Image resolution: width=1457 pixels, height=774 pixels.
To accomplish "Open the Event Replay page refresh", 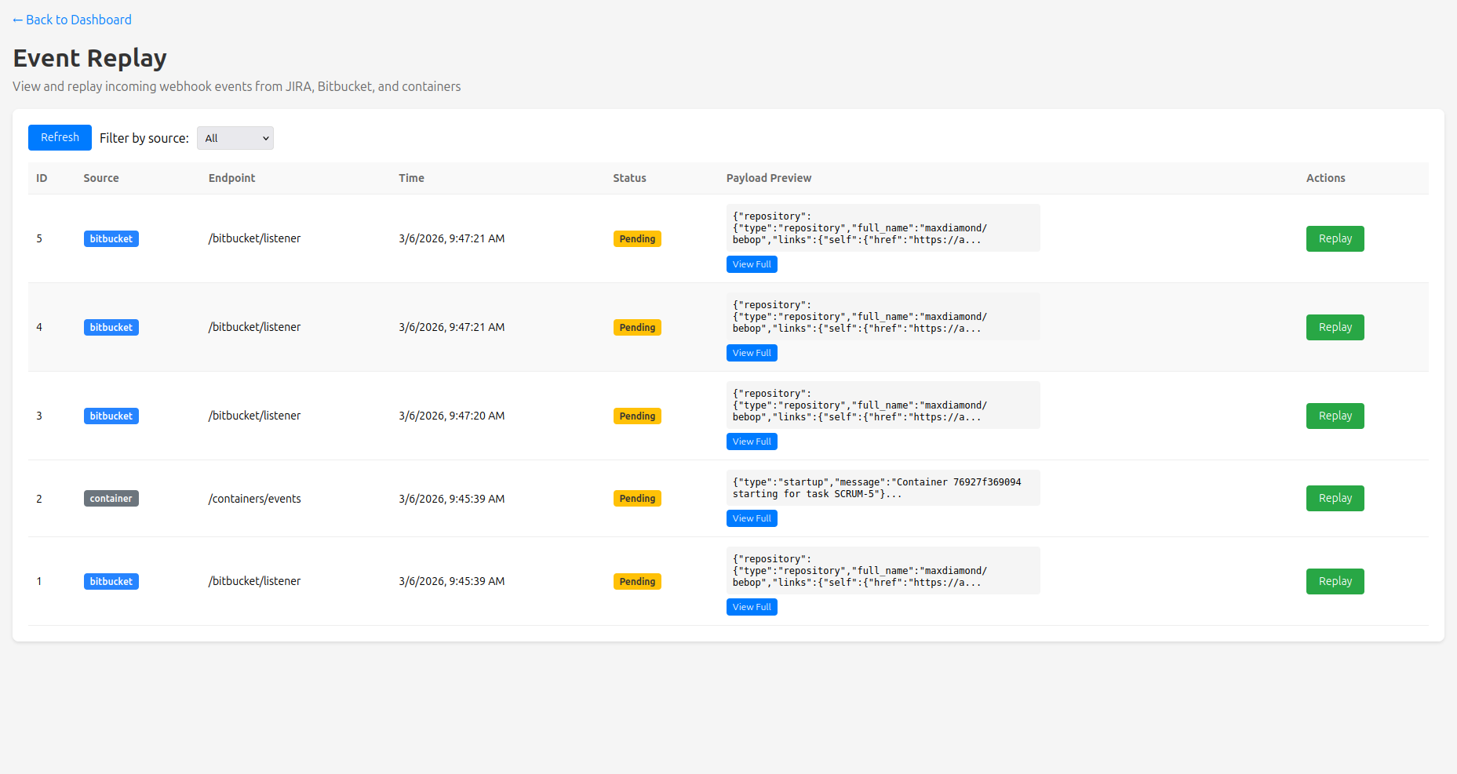I will (60, 137).
